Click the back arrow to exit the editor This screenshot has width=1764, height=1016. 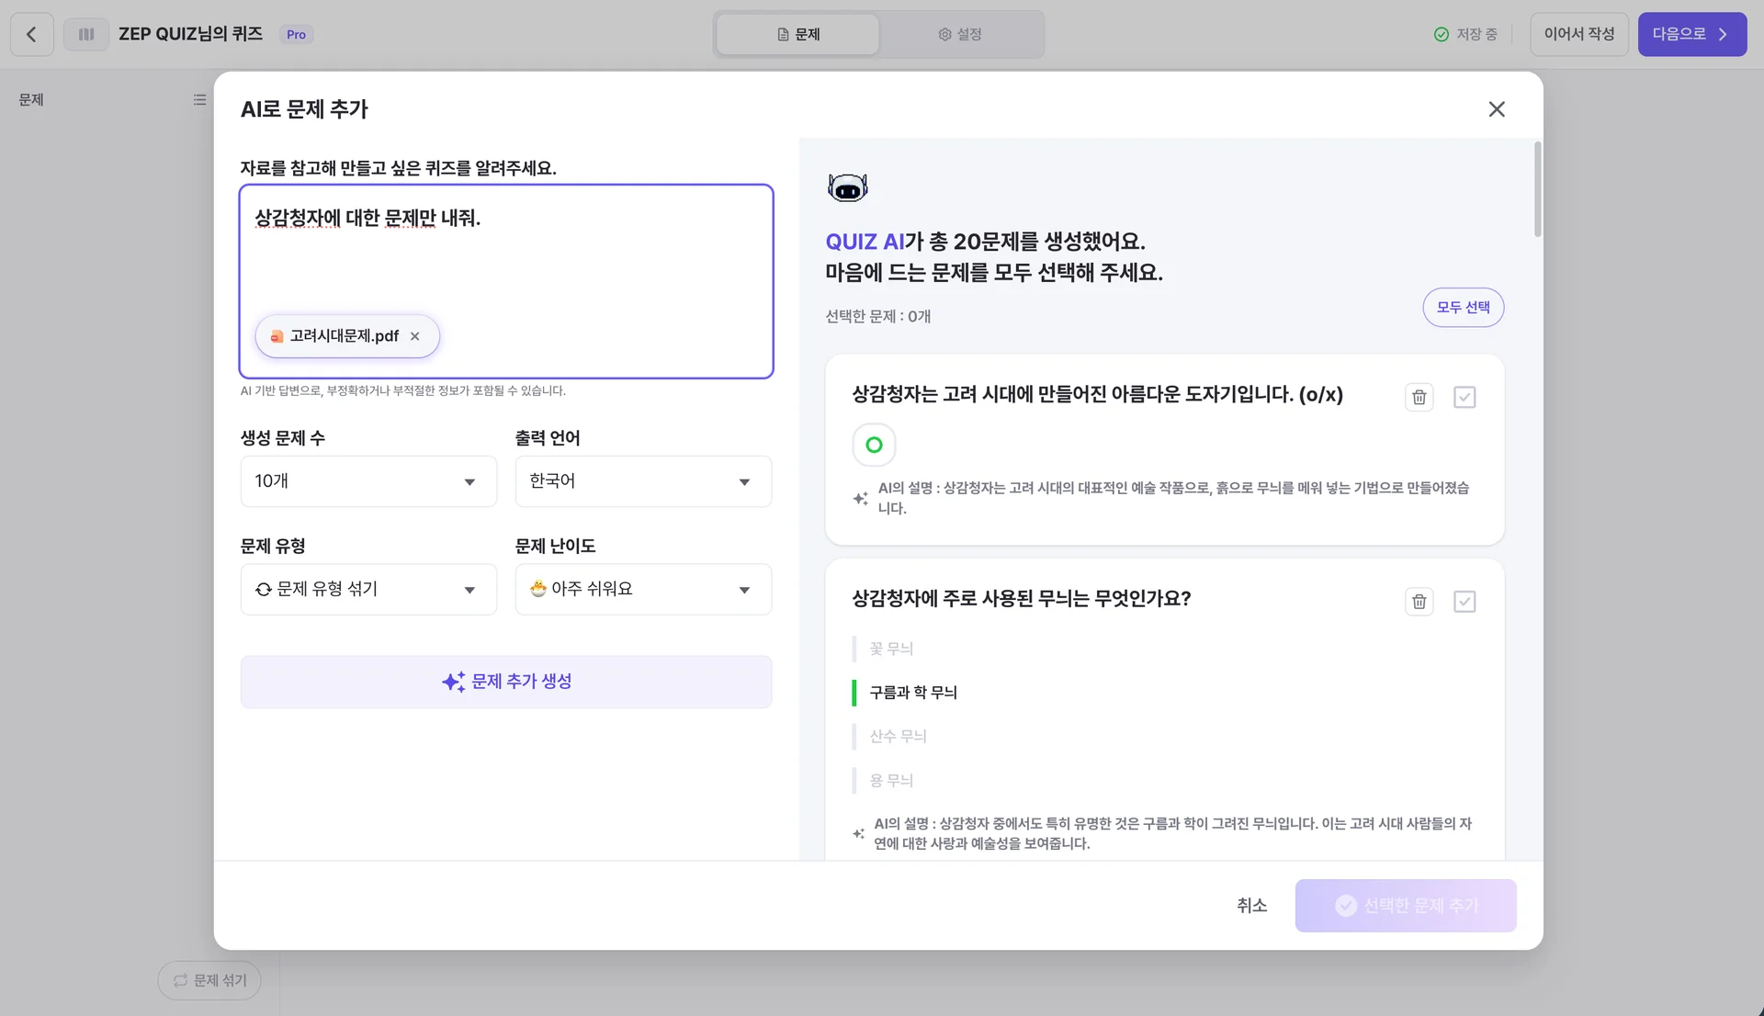31,34
